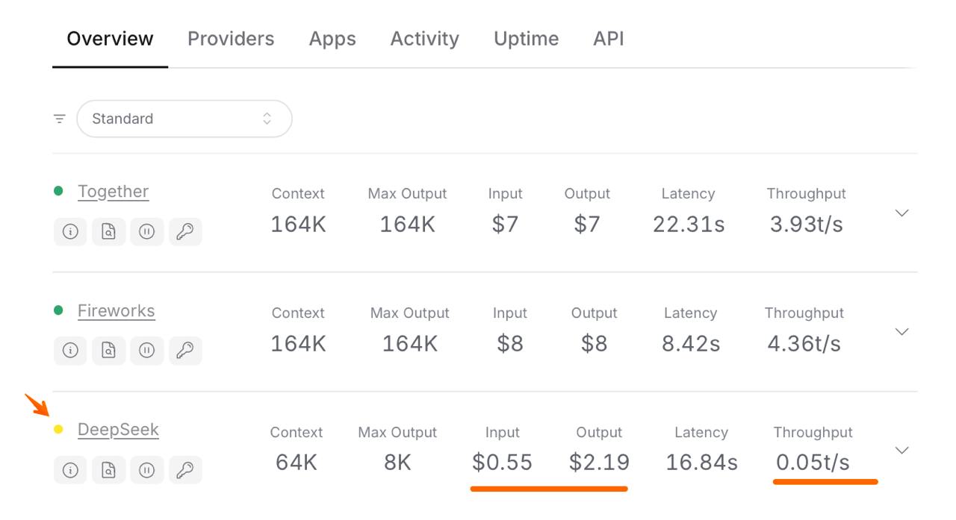Click Together's Output price $7

click(x=587, y=224)
